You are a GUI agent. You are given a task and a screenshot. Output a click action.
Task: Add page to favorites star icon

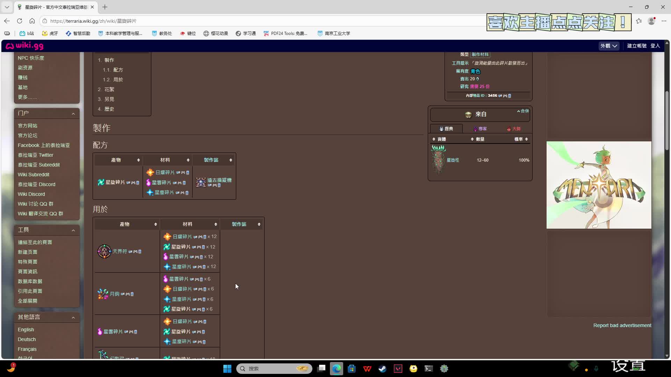point(639,21)
